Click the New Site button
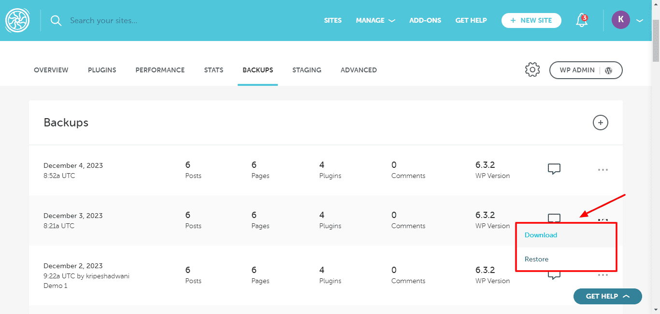 [x=531, y=20]
